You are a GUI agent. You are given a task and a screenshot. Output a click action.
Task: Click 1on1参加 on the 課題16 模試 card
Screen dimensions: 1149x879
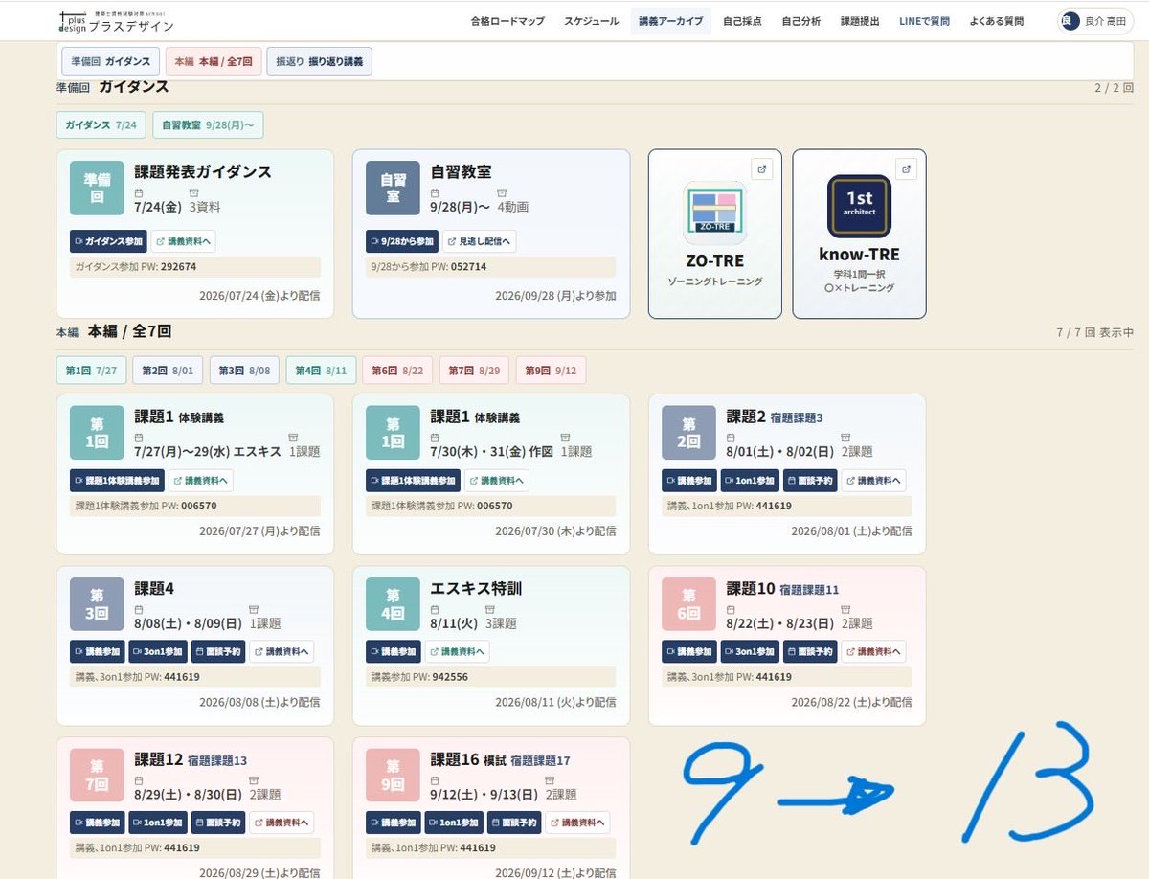point(454,823)
